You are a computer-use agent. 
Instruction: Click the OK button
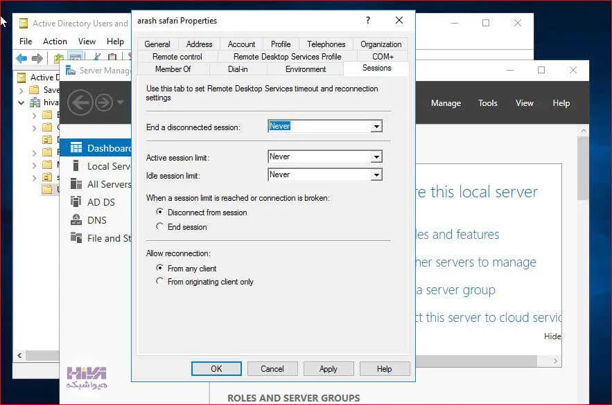tap(216, 369)
